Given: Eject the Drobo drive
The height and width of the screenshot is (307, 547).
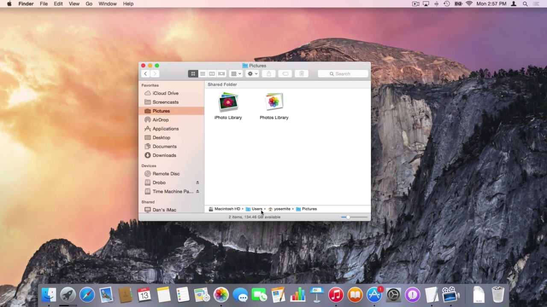Looking at the screenshot, I should (197, 182).
